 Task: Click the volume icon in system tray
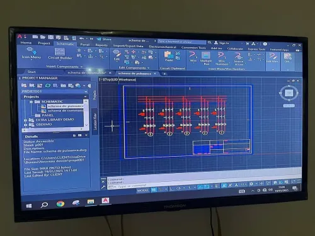pos(271,189)
